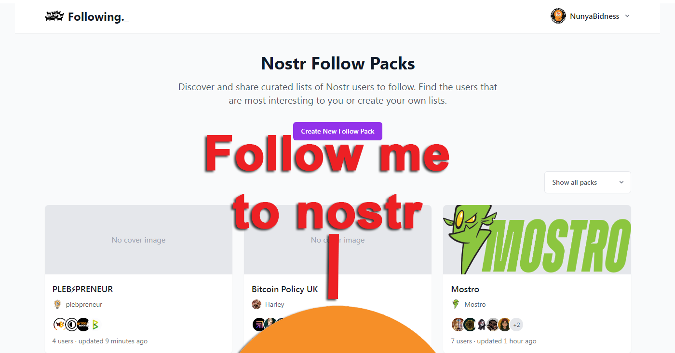The width and height of the screenshot is (675, 353).
Task: Click the Create New Follow Pack button
Action: tap(337, 131)
